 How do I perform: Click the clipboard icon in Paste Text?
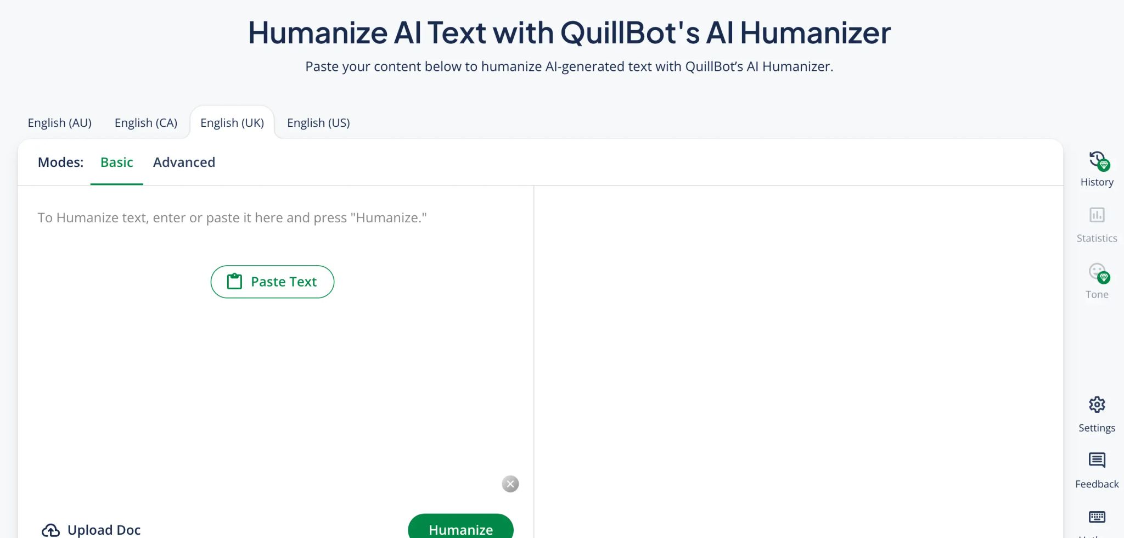click(234, 282)
